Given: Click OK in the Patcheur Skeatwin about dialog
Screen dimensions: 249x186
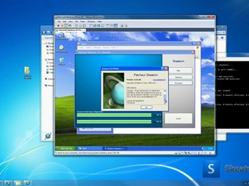Looking at the screenshot, I should tap(146, 107).
